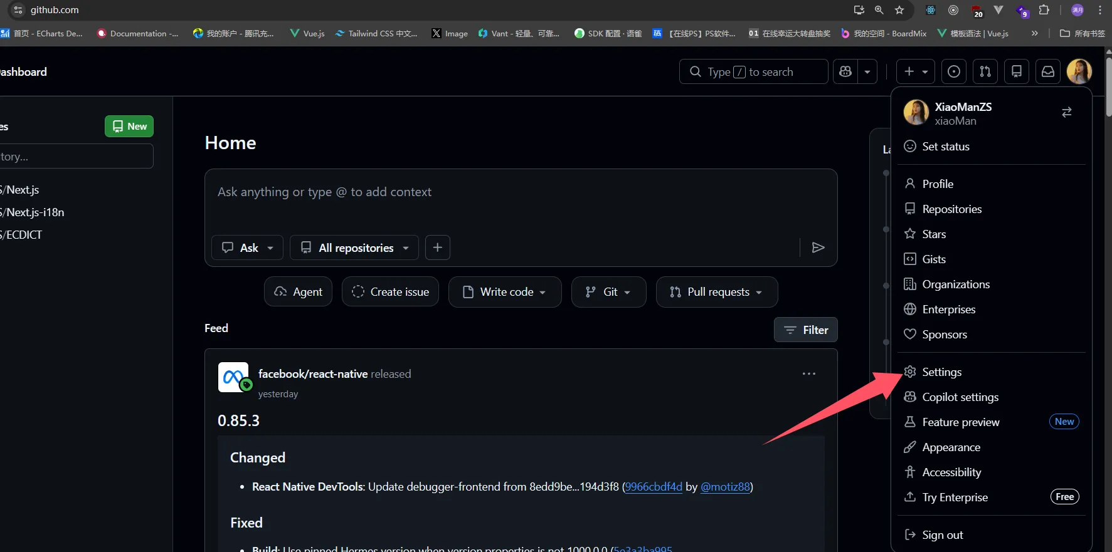This screenshot has height=552, width=1112.
Task: Click the browser bookmark star icon
Action: 899,10
